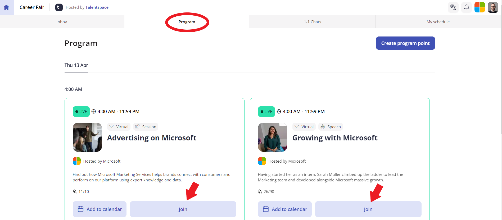Go to the My schedule tab
This screenshot has height=220, width=502.
(438, 22)
